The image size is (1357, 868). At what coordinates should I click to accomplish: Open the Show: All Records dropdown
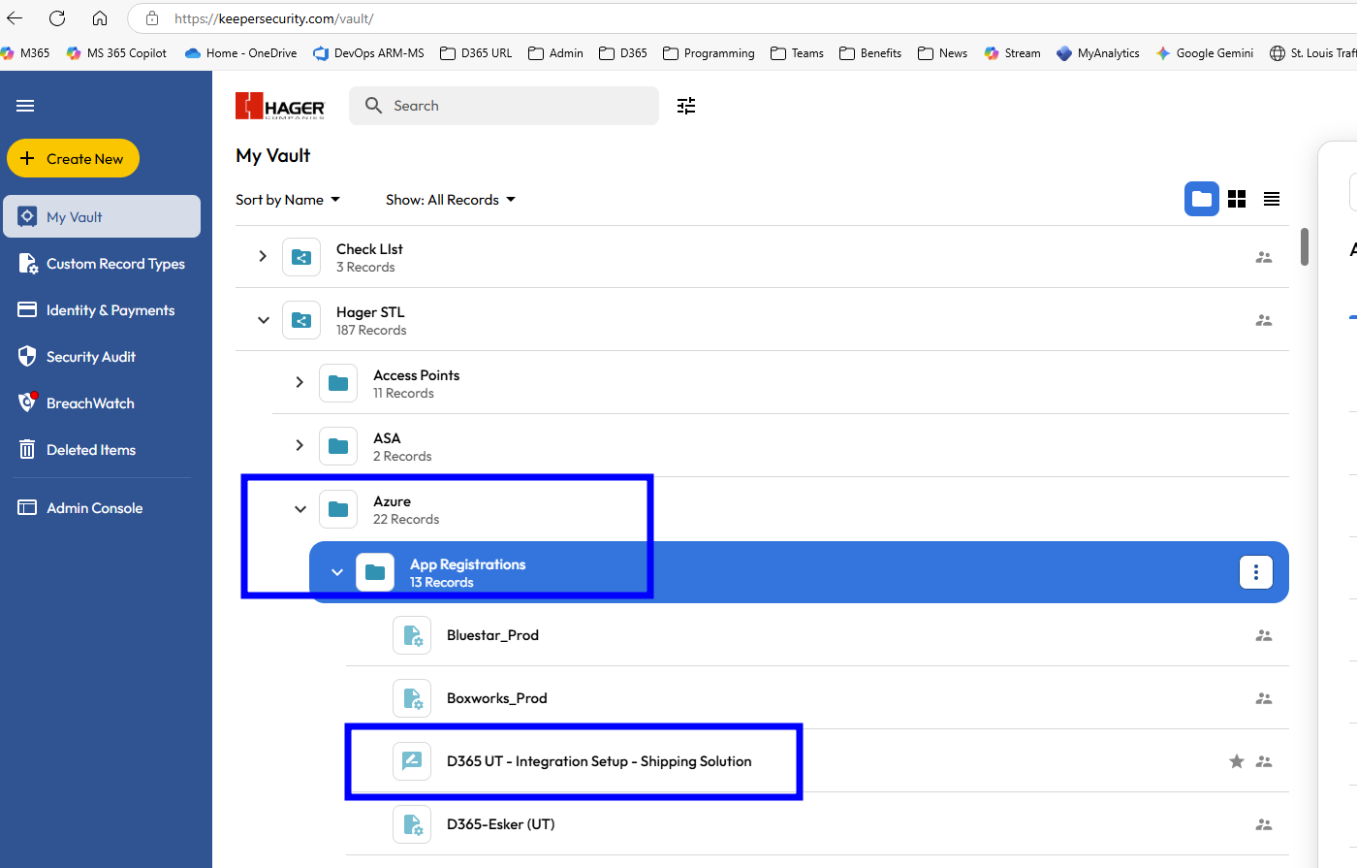coord(451,200)
